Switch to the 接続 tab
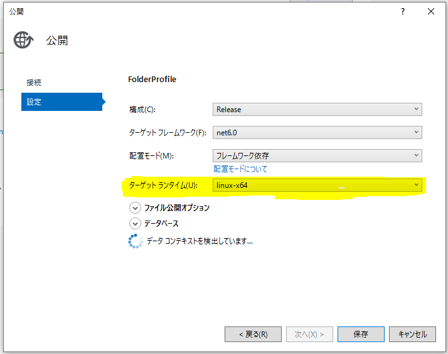Viewport: 448px width, 354px height. (35, 83)
